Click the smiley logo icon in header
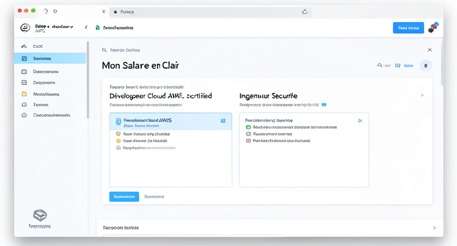 coord(25,27)
